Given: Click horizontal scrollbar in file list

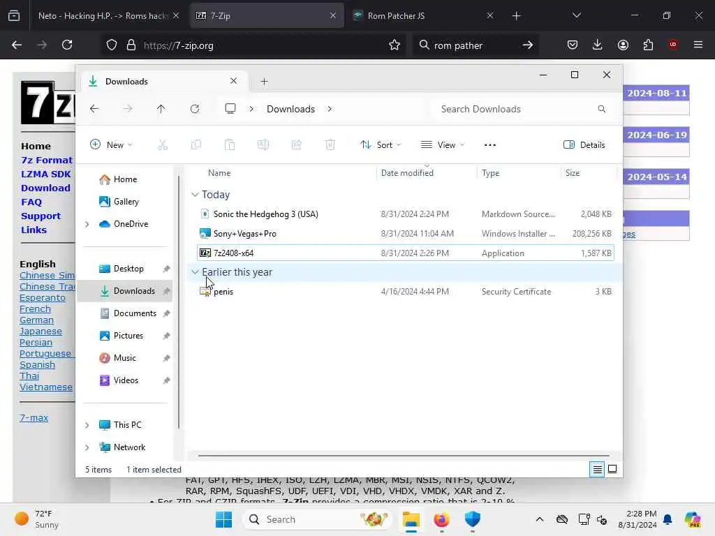Looking at the screenshot, I should coord(404,455).
